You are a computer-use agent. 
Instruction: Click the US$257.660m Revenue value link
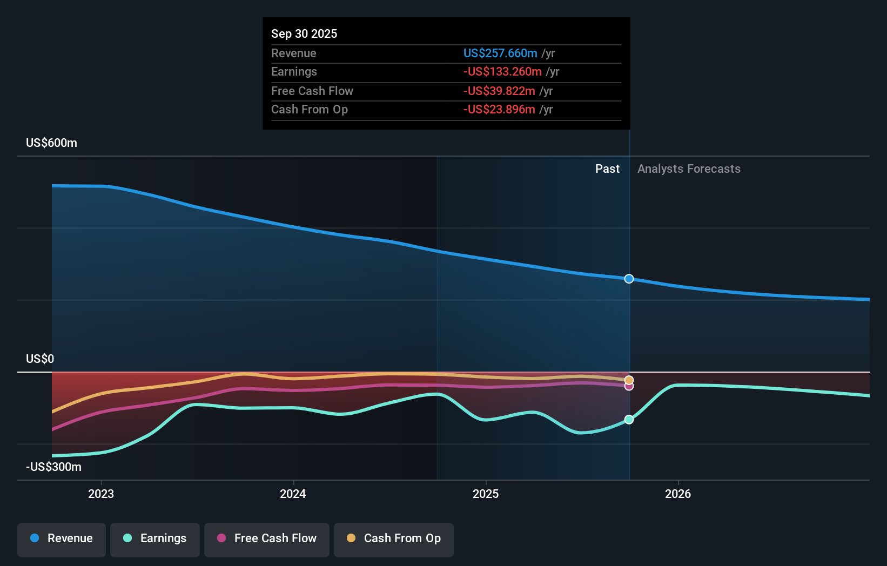[500, 53]
